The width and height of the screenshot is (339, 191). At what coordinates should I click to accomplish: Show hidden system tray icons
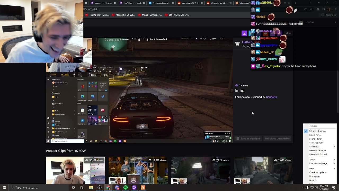[303, 188]
